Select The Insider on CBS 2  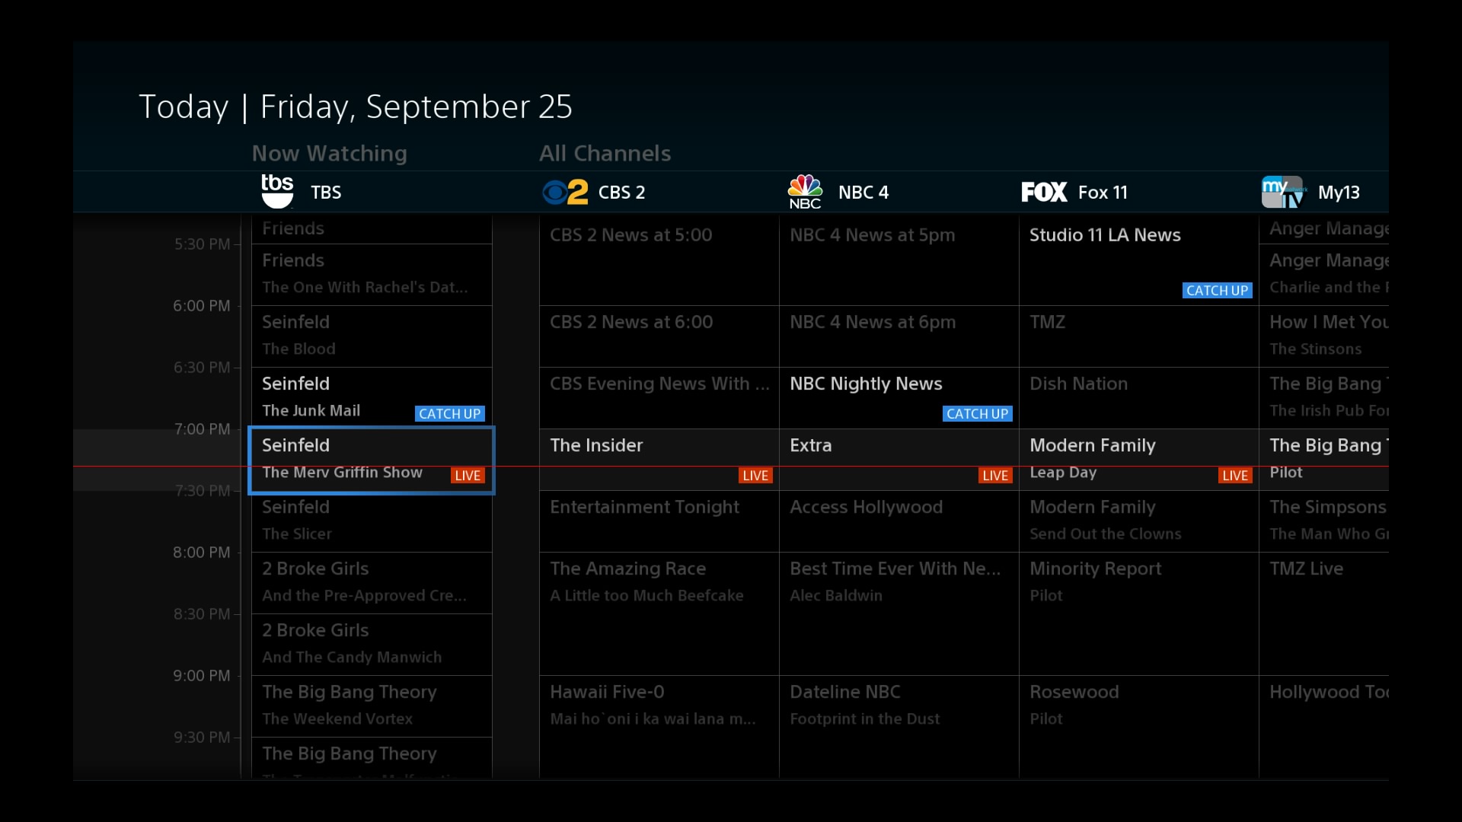[659, 460]
